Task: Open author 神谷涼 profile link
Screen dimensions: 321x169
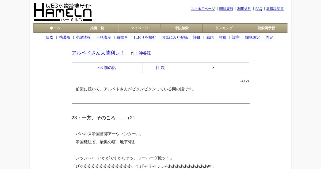Action: pyautogui.click(x=145, y=53)
